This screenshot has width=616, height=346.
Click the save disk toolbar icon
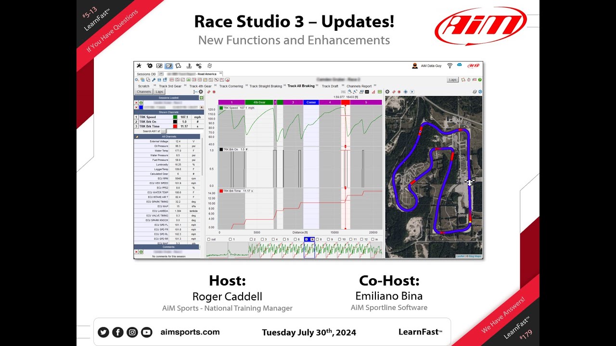[159, 80]
